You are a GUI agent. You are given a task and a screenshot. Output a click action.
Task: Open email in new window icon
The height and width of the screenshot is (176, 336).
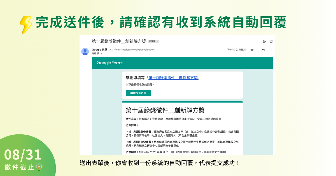(271, 41)
